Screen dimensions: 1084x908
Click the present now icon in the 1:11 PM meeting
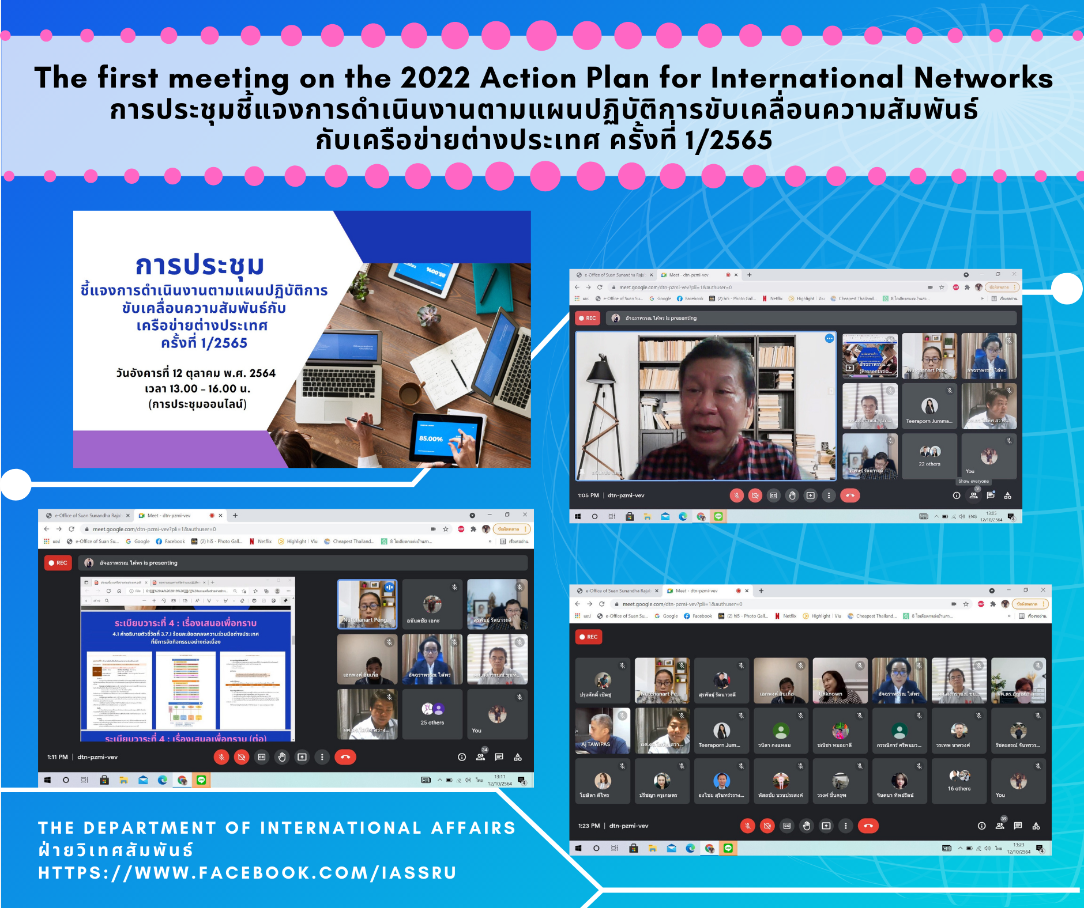click(302, 757)
